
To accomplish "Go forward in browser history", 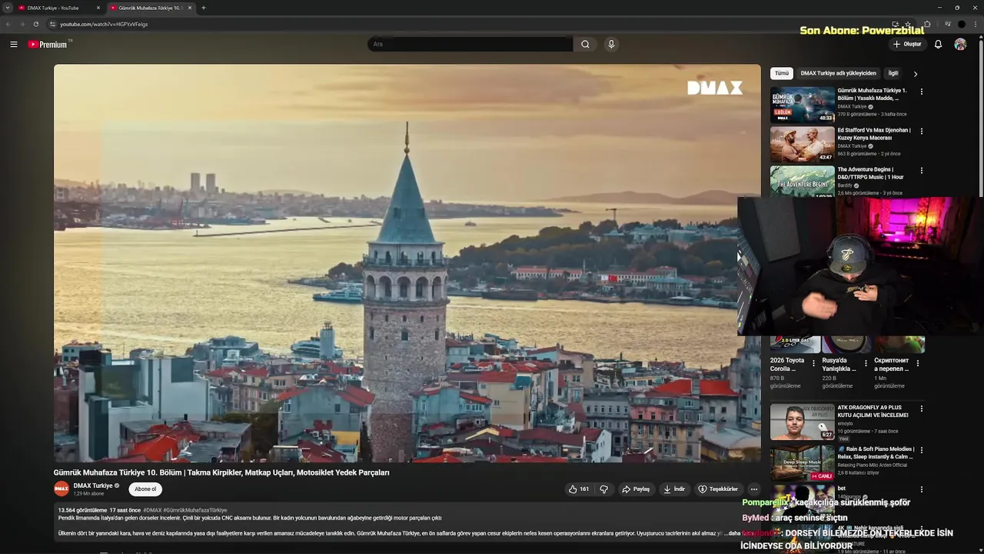I will coord(22,24).
